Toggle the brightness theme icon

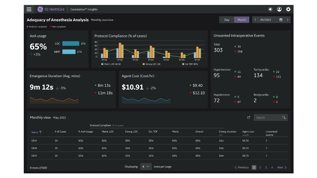[x=270, y=10]
